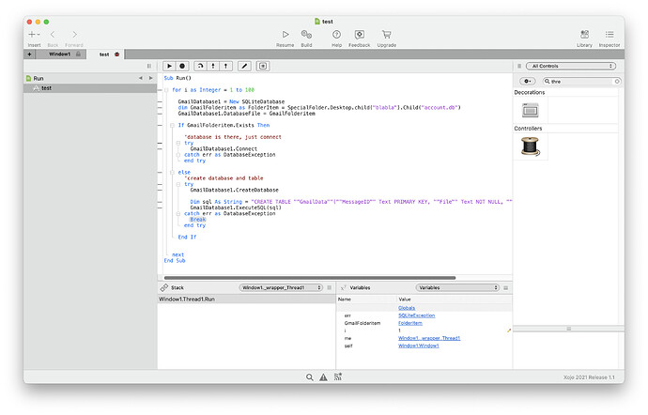Click the Edit Code pencil button
This screenshot has width=648, height=415.
point(245,66)
